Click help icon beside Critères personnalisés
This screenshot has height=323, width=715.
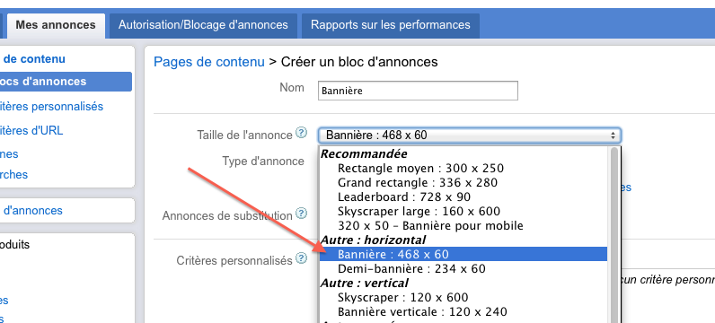[301, 258]
